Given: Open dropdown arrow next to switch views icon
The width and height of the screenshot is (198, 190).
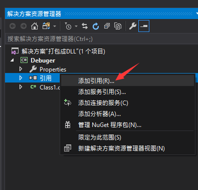Looking at the screenshot, I should click(x=55, y=26).
